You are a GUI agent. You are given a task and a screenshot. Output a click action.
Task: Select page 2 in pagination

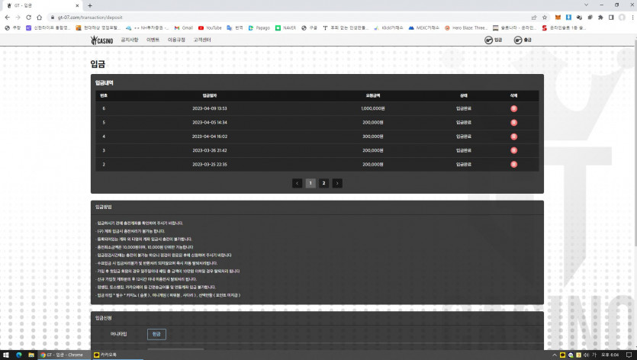323,183
